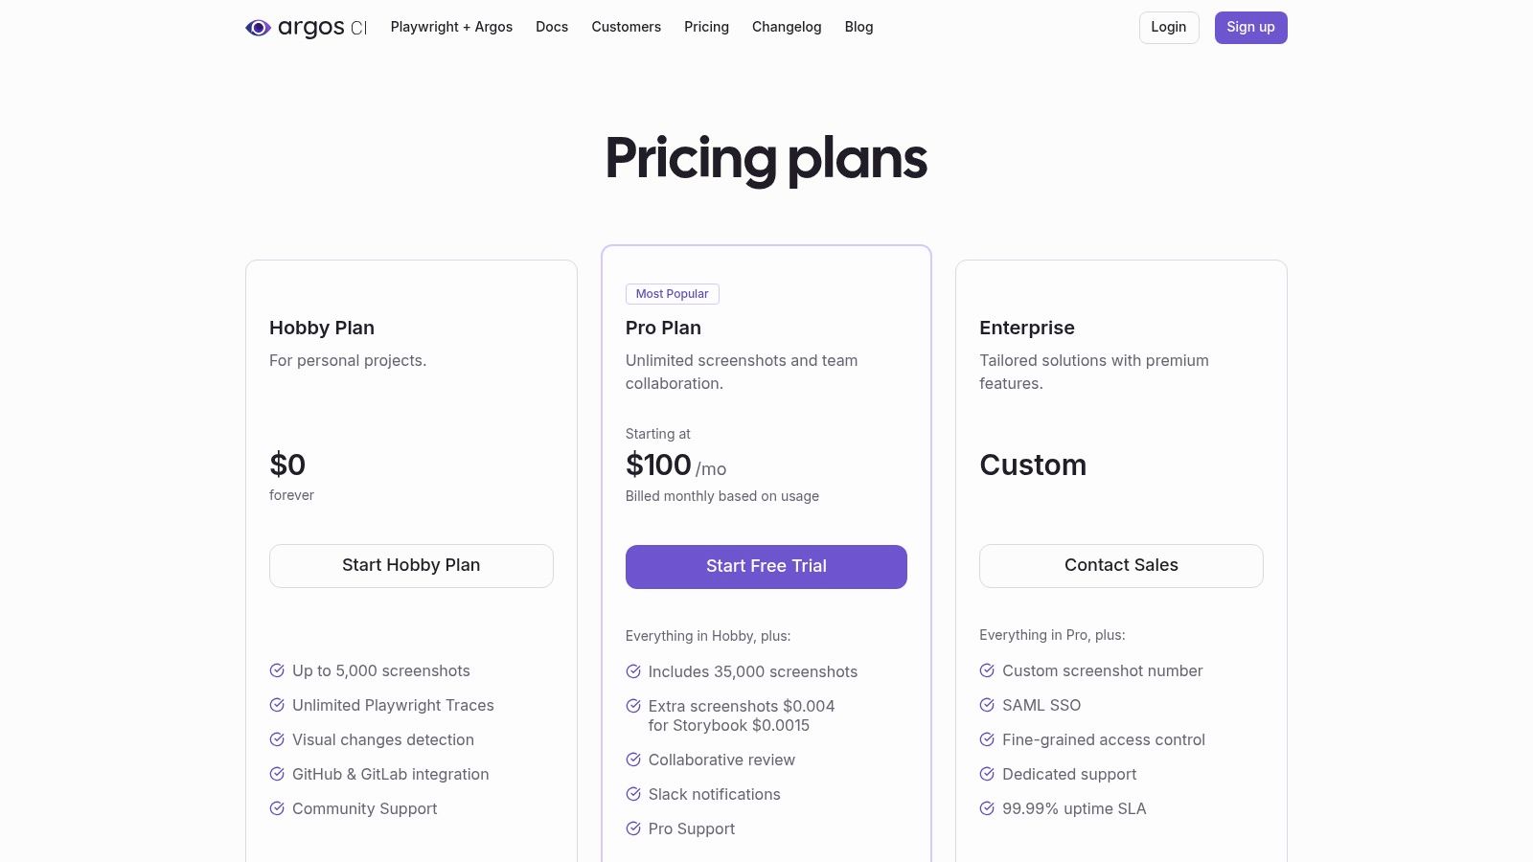Navigate to the Docs section

[x=552, y=27]
